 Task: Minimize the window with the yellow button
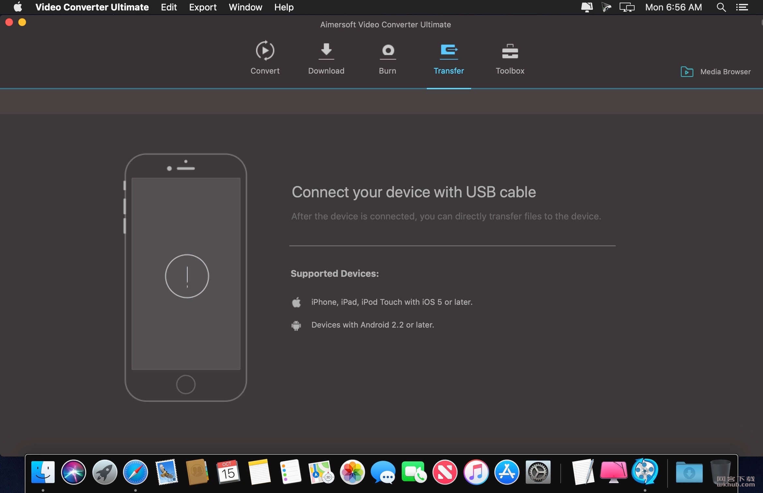tap(22, 22)
